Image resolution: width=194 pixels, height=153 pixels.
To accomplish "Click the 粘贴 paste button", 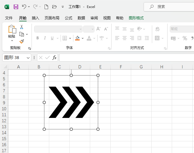I will point(12,31).
